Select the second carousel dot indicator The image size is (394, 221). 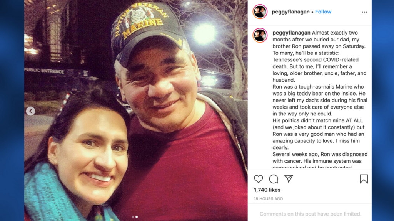coord(137,217)
